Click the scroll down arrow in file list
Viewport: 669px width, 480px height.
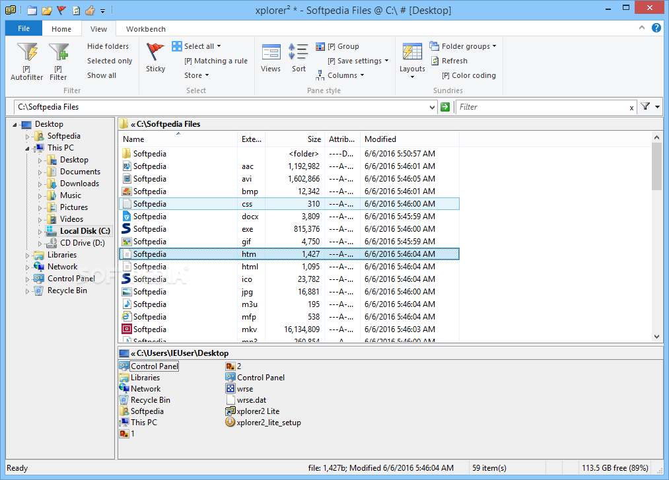tap(656, 336)
